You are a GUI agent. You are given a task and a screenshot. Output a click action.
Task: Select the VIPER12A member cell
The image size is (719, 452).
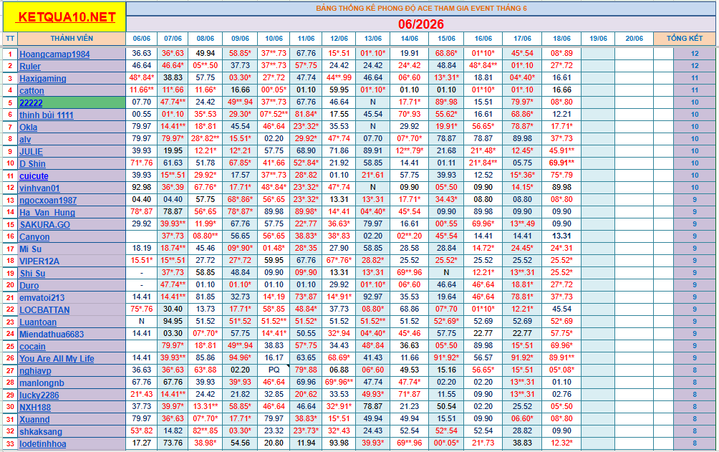click(72, 261)
